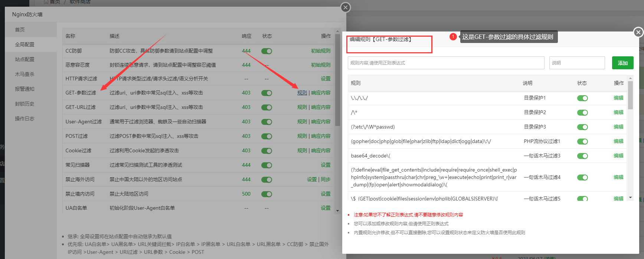Screen dimensions: 644x259
Task: Click 同步 for 禁止海外访问
Action: coord(326,179)
